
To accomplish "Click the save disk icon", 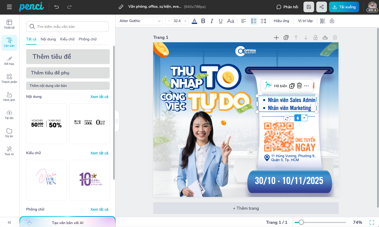I will (309, 7).
